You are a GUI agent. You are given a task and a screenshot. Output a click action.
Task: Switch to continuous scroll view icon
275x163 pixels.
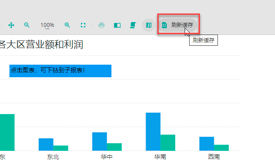[x=133, y=25]
